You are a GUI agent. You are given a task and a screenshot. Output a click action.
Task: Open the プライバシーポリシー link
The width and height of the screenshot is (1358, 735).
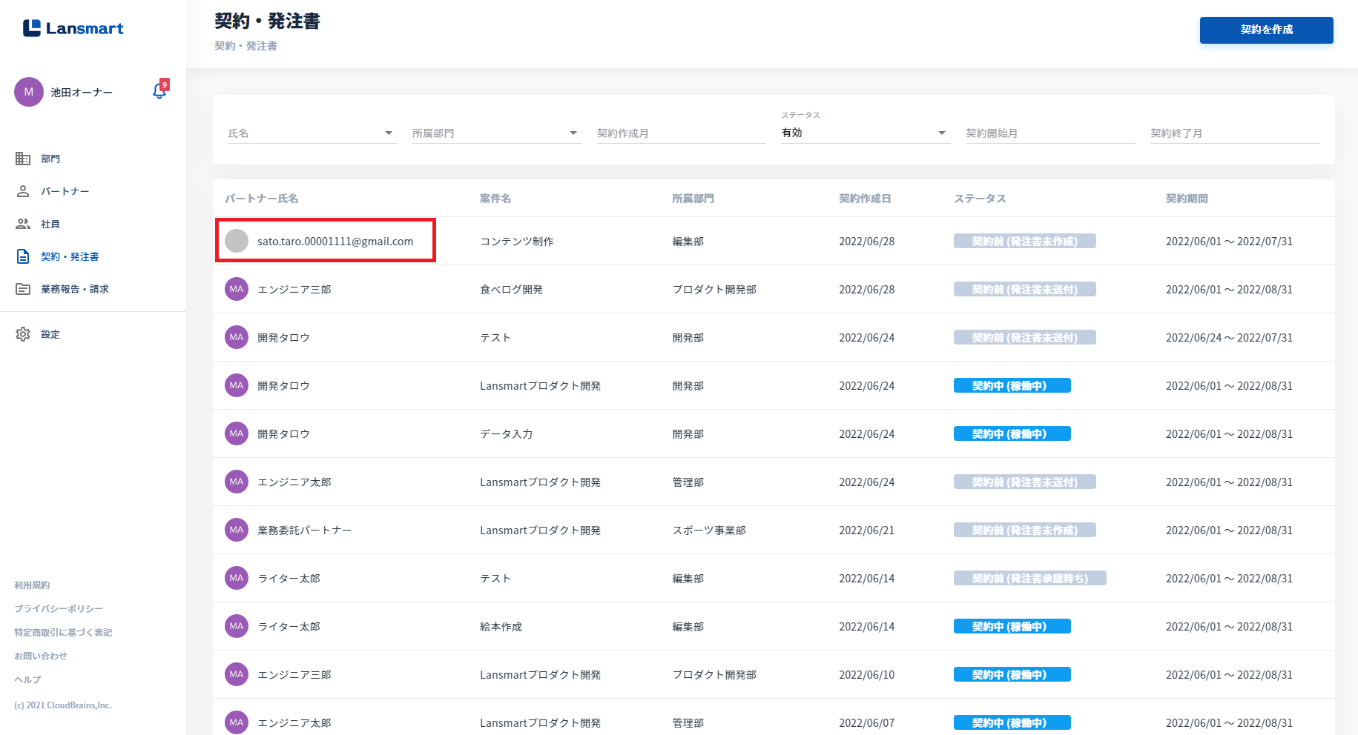[59, 609]
